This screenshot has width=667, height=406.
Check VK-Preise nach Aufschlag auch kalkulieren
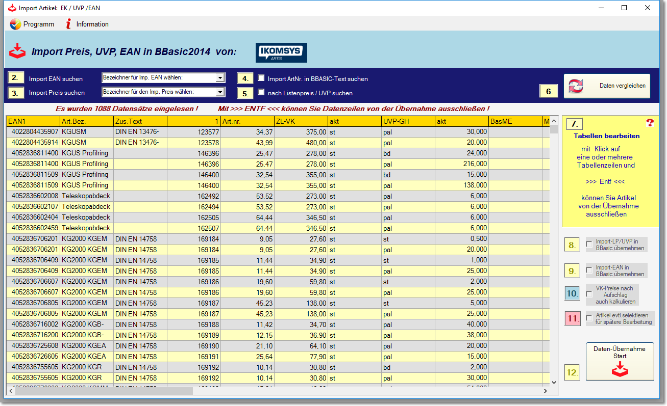589,294
